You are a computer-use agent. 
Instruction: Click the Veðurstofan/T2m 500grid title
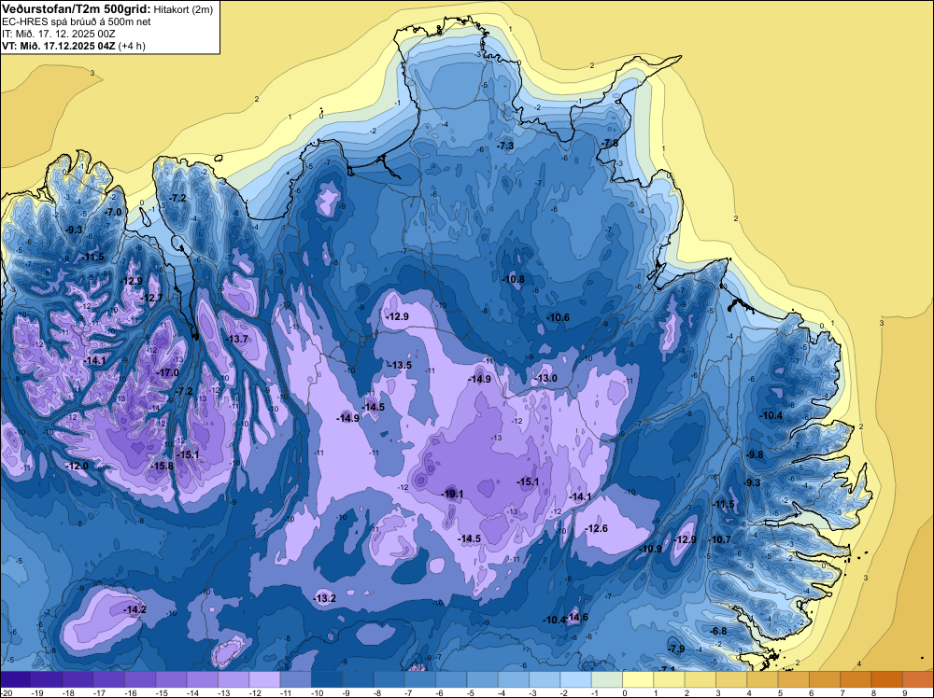(x=75, y=9)
